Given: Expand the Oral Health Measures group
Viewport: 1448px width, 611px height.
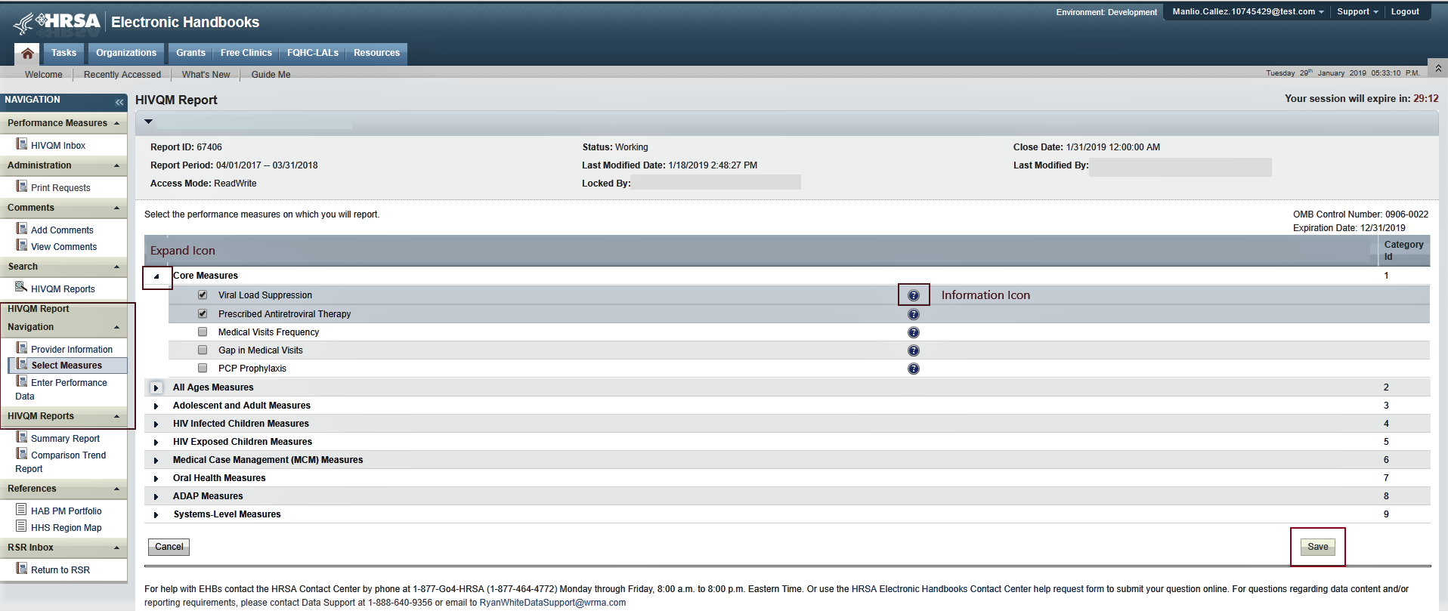Looking at the screenshot, I should click(156, 479).
